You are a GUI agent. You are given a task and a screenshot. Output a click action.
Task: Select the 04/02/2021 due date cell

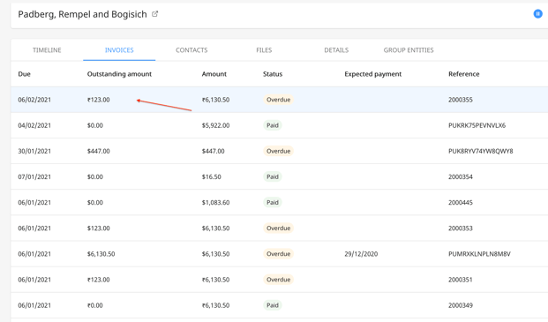click(x=34, y=125)
